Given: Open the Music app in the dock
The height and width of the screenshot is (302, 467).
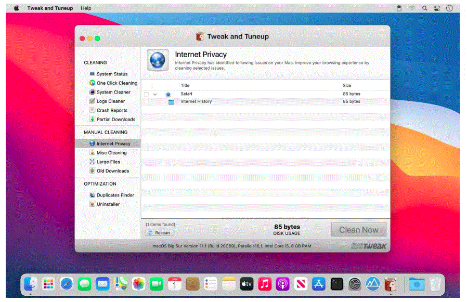Looking at the screenshot, I should click(x=265, y=284).
